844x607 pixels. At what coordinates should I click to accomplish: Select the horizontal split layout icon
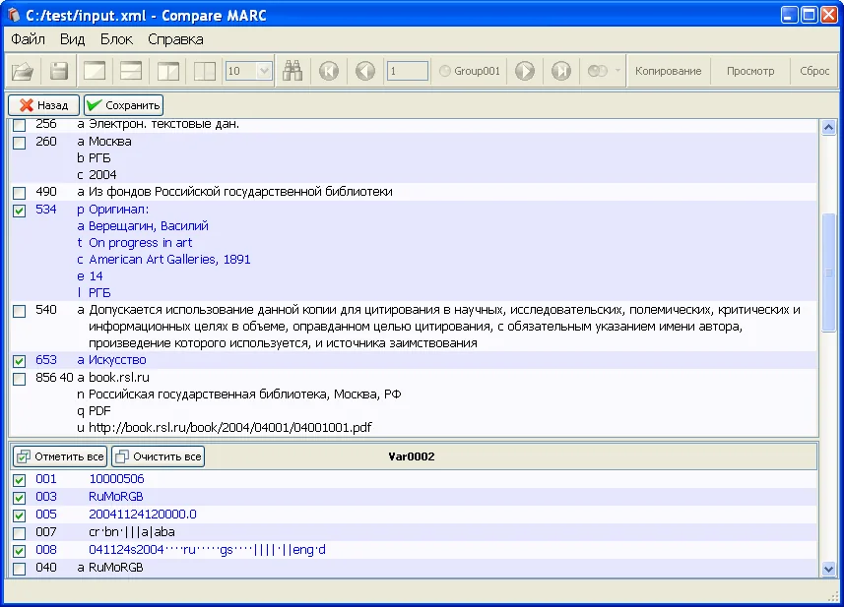(131, 71)
